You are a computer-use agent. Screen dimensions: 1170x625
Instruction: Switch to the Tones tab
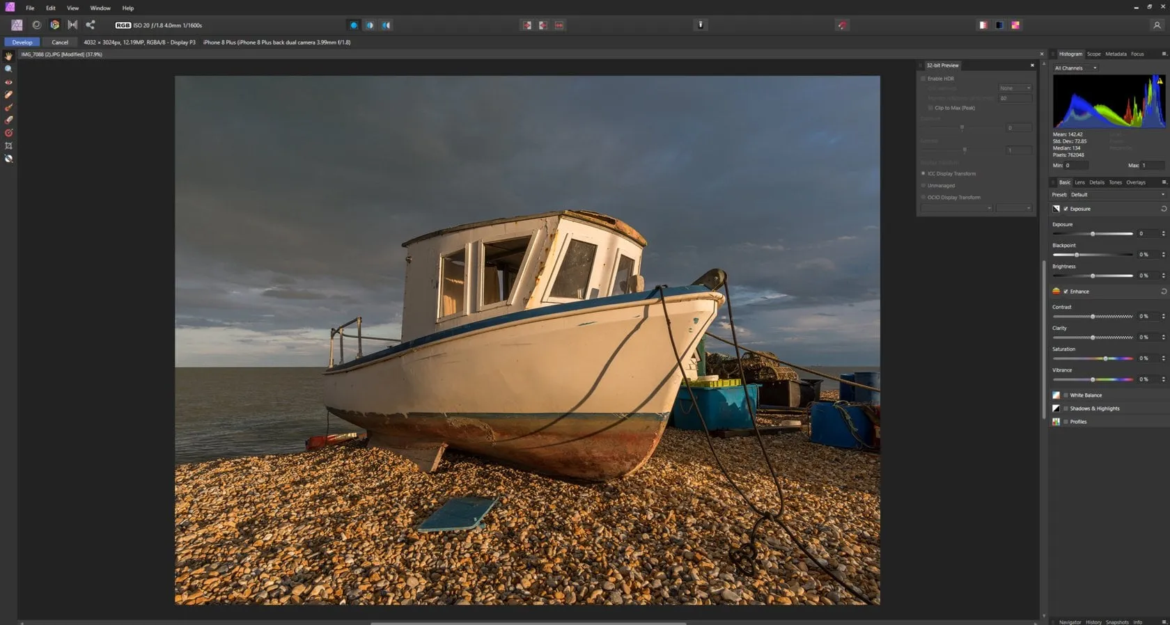coord(1115,182)
